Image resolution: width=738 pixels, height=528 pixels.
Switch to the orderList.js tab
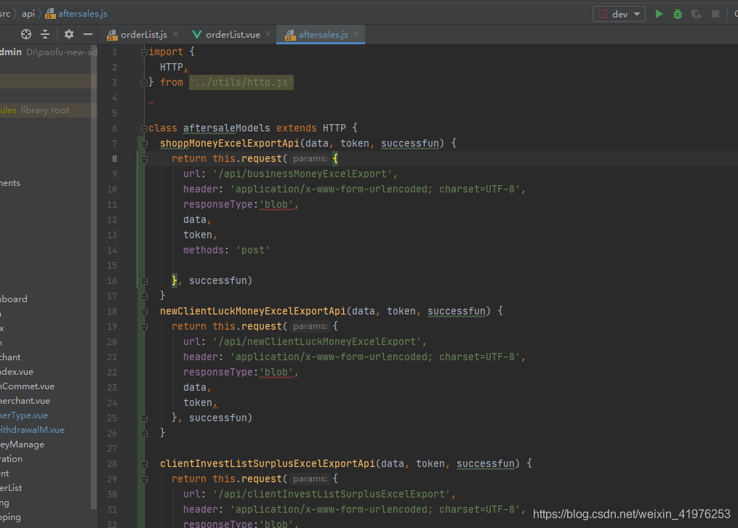click(143, 35)
